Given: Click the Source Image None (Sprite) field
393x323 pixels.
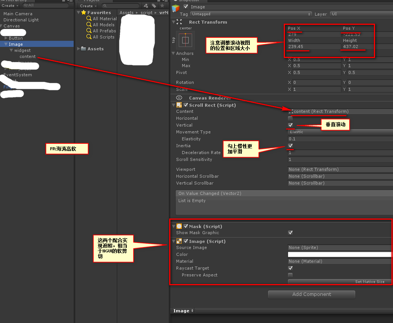Looking at the screenshot, I should (x=340, y=247).
